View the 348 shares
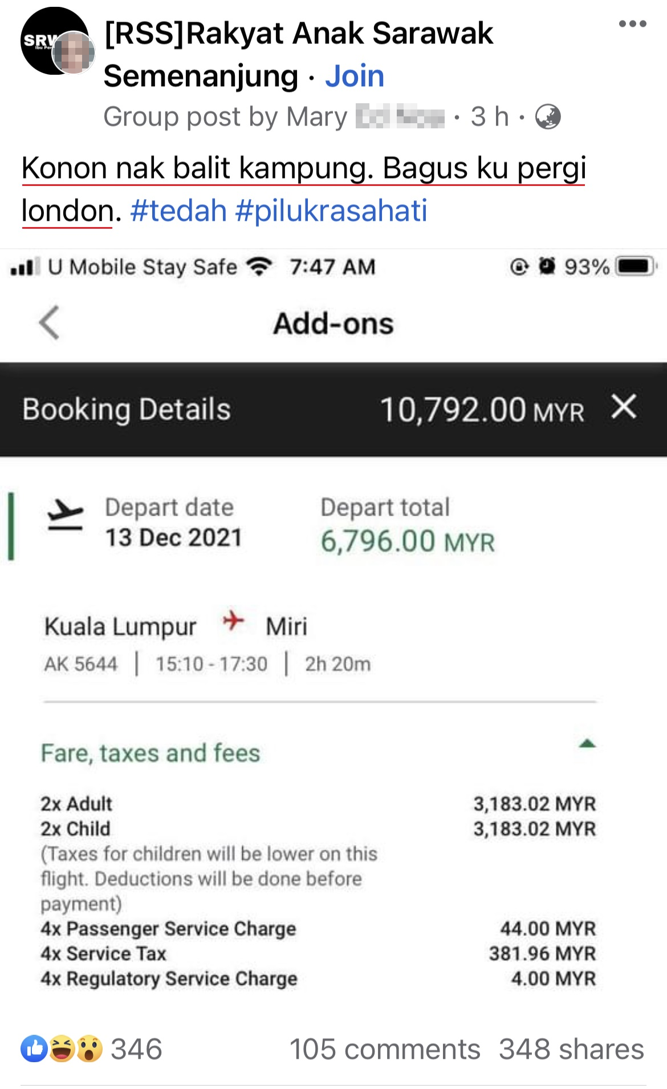Viewport: 667px width, 1089px height. [571, 1049]
